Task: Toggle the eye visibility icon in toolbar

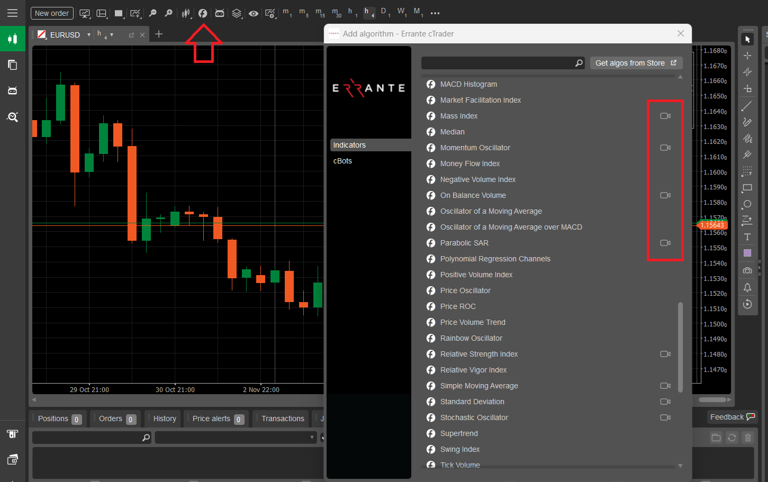Action: coord(254,13)
